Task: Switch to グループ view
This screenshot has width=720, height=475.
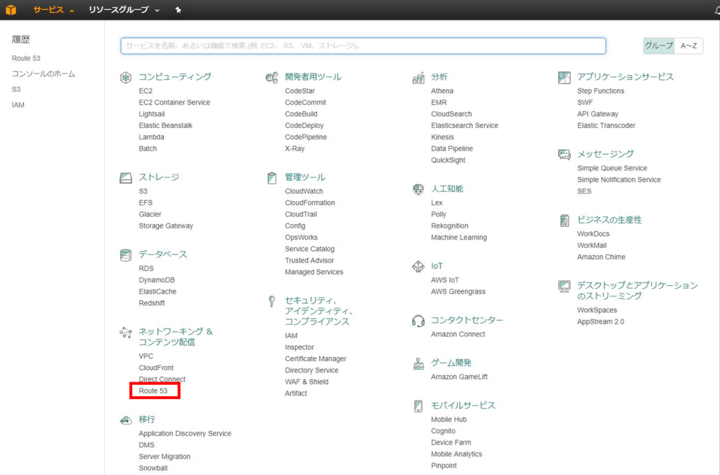Action: pos(658,46)
